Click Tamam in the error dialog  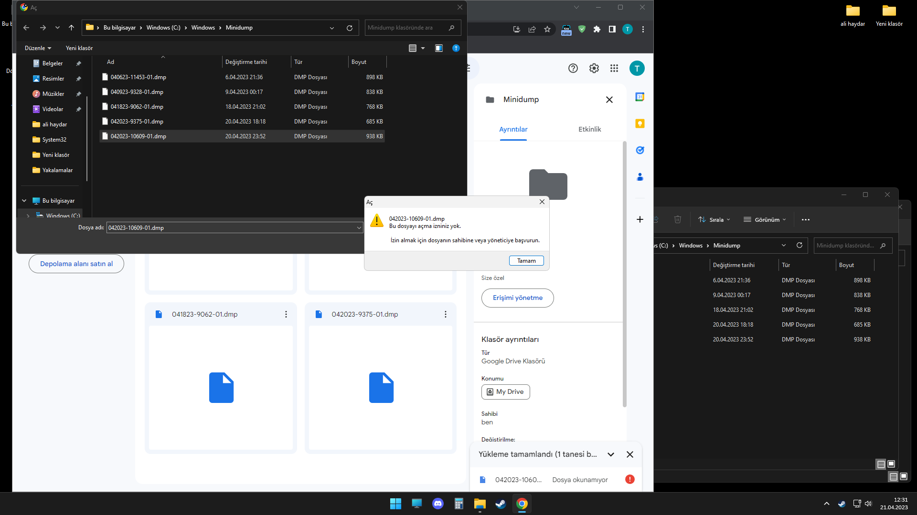[x=526, y=261]
